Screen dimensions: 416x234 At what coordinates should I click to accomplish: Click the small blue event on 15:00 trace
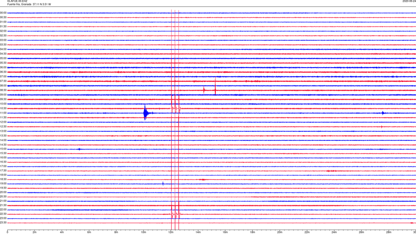click(x=79, y=149)
